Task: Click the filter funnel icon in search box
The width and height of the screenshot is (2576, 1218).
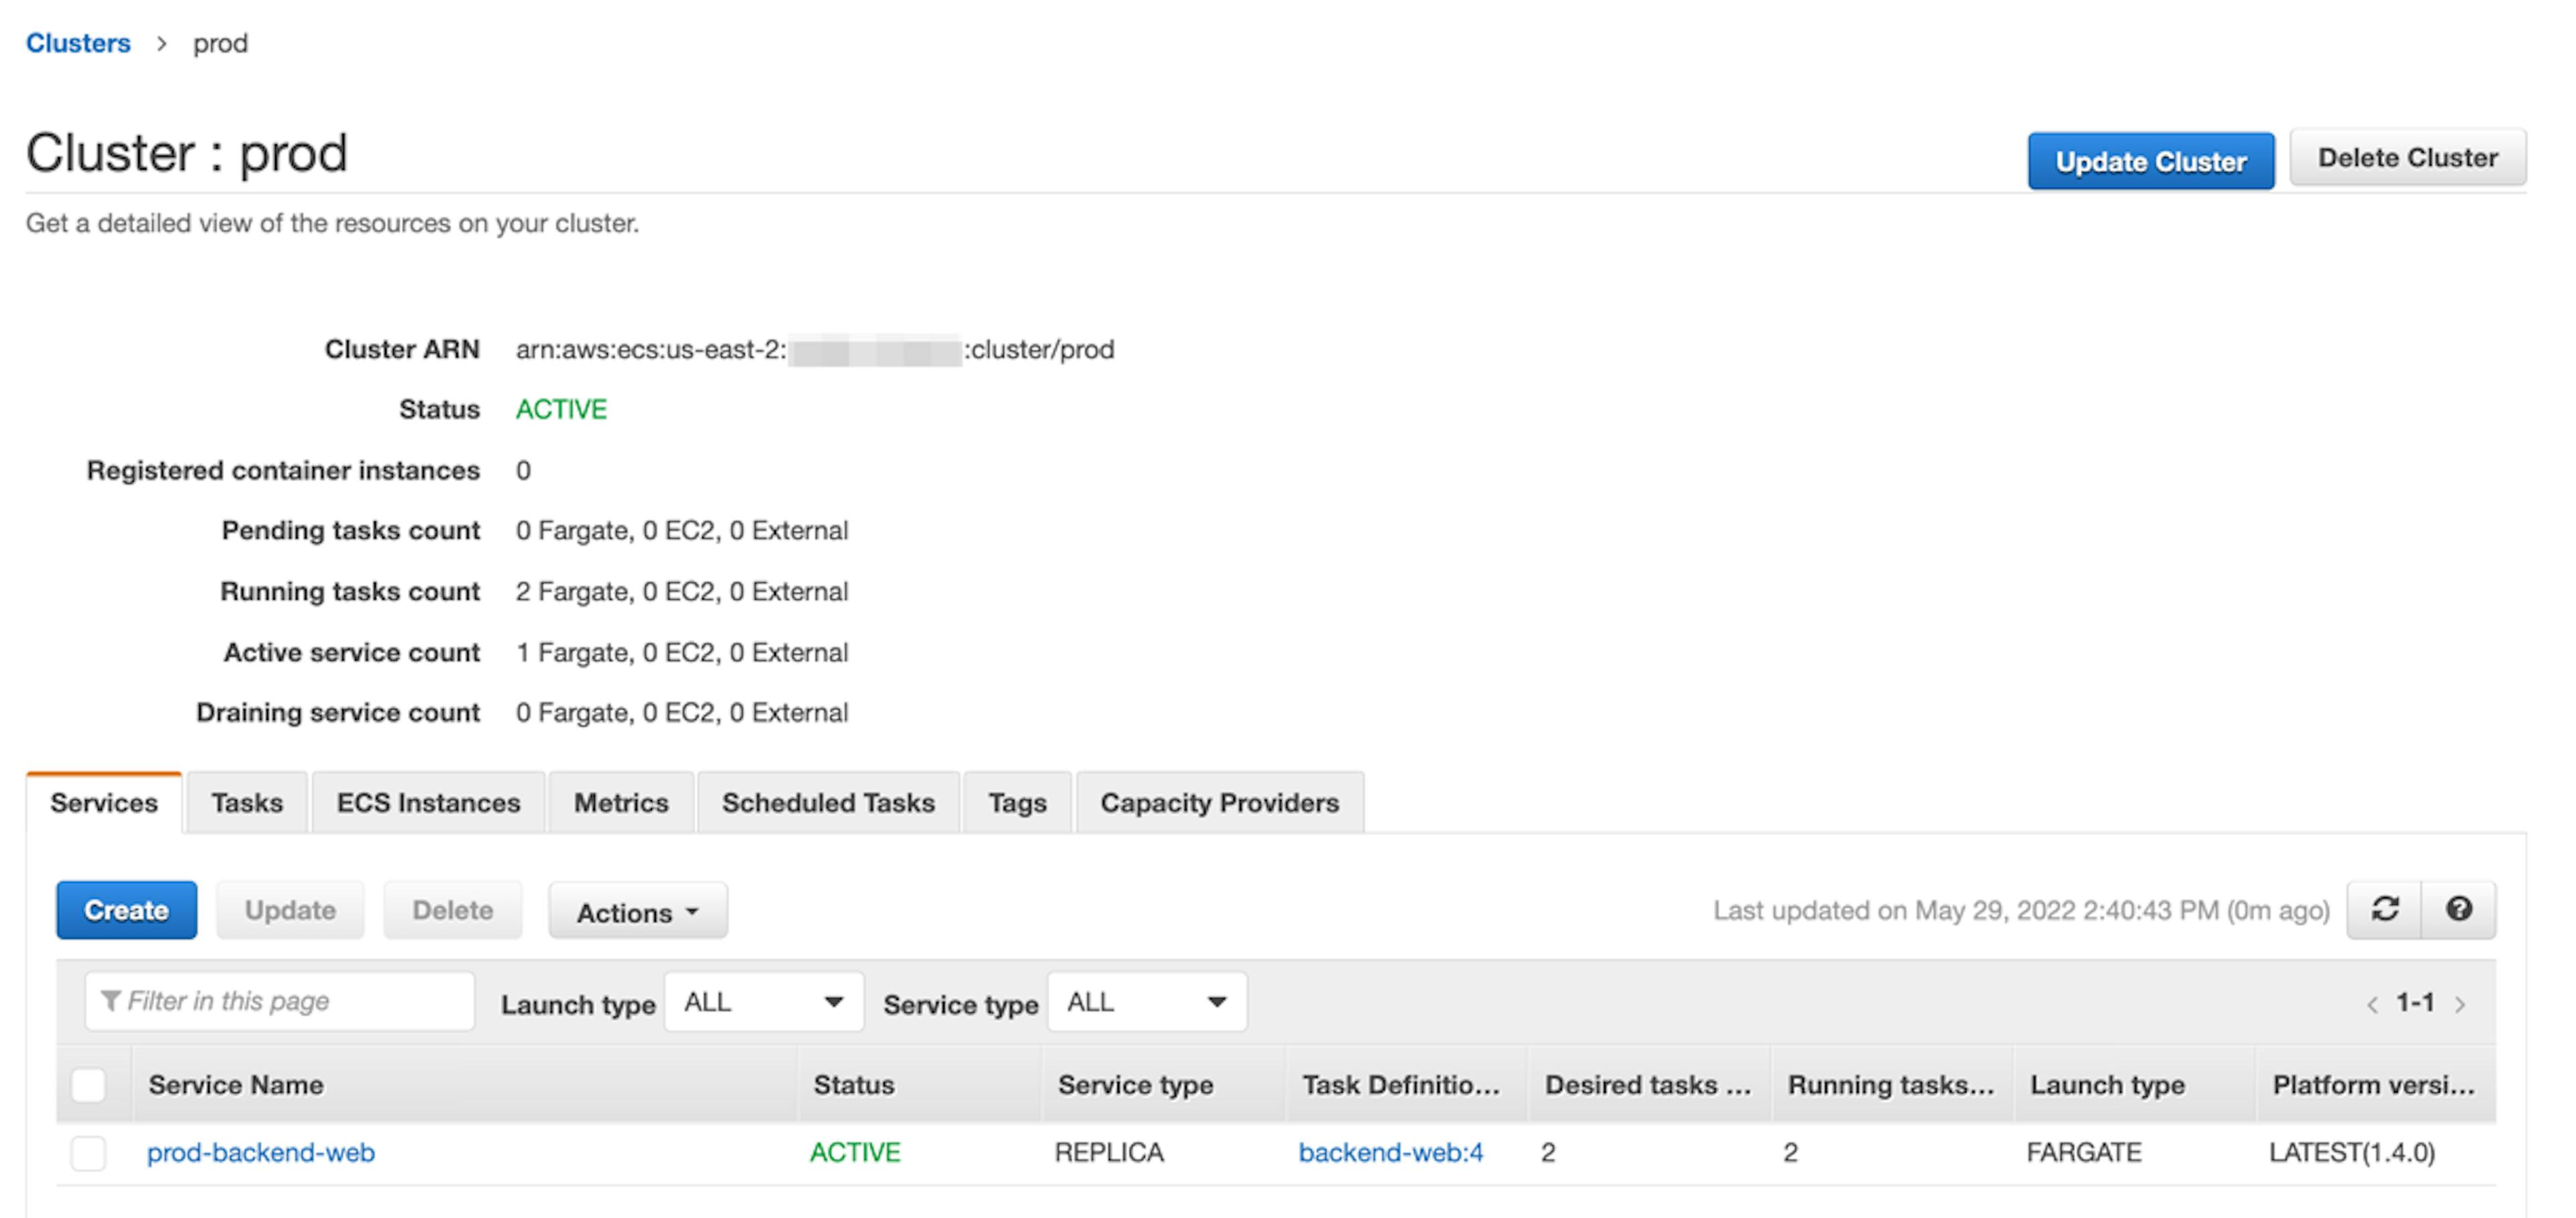Action: click(x=110, y=1001)
